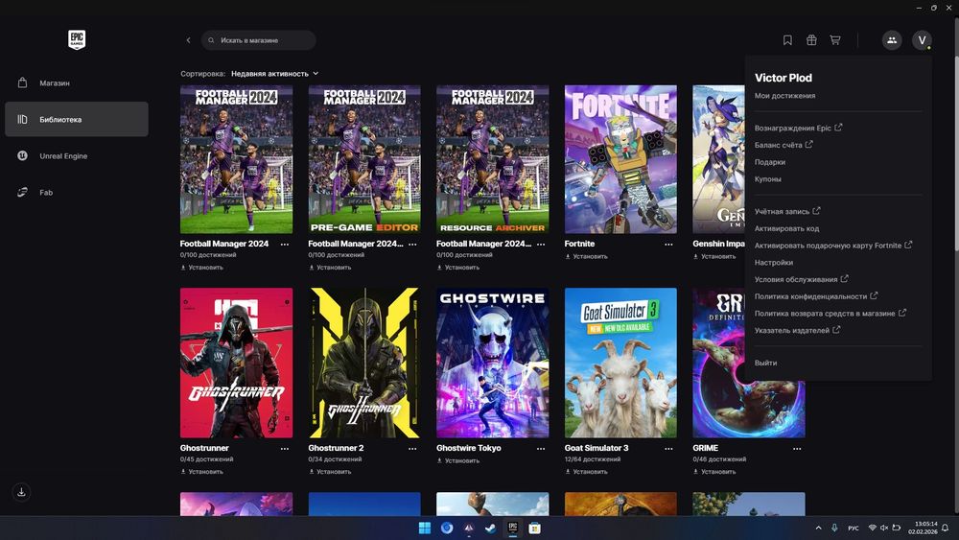Open the friends list icon
Viewport: 959px width, 540px height.
click(892, 40)
